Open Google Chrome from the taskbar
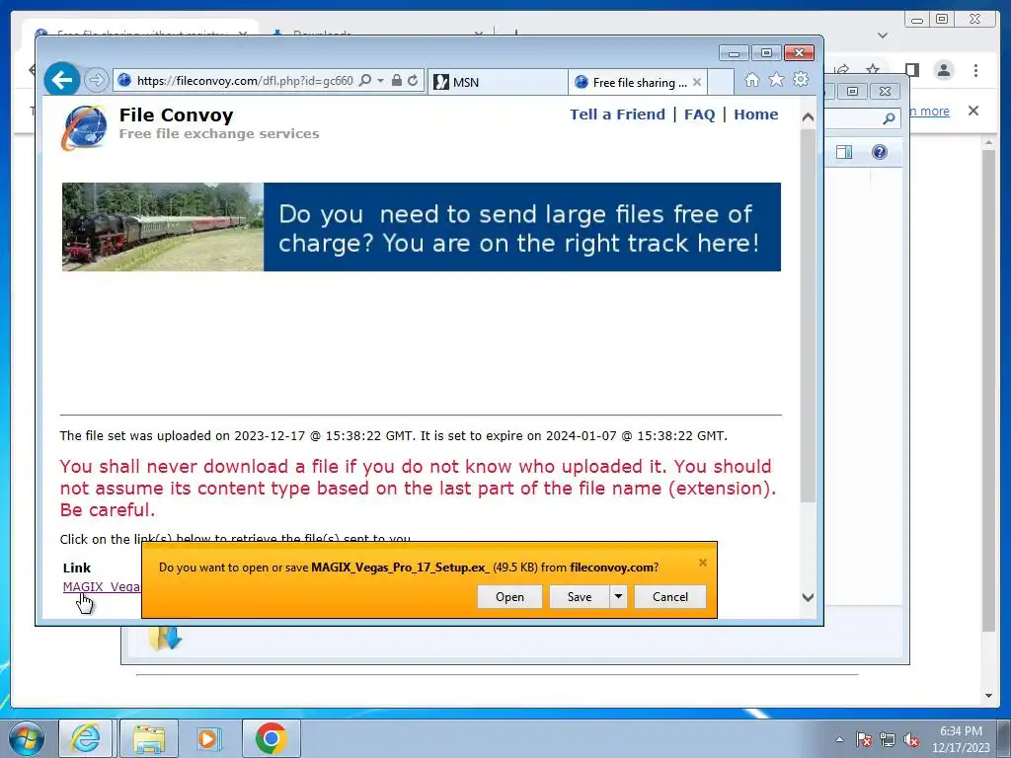1011x758 pixels. (x=272, y=738)
